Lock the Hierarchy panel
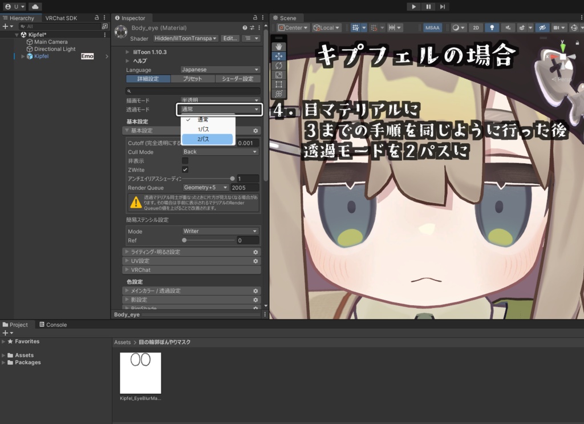This screenshot has height=424, width=584. coord(97,18)
